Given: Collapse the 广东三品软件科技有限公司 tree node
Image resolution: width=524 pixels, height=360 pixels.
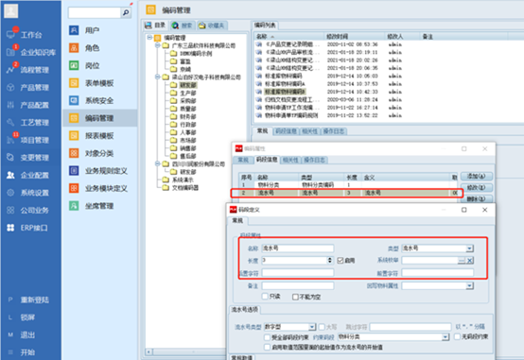Looking at the screenshot, I should [x=158, y=45].
